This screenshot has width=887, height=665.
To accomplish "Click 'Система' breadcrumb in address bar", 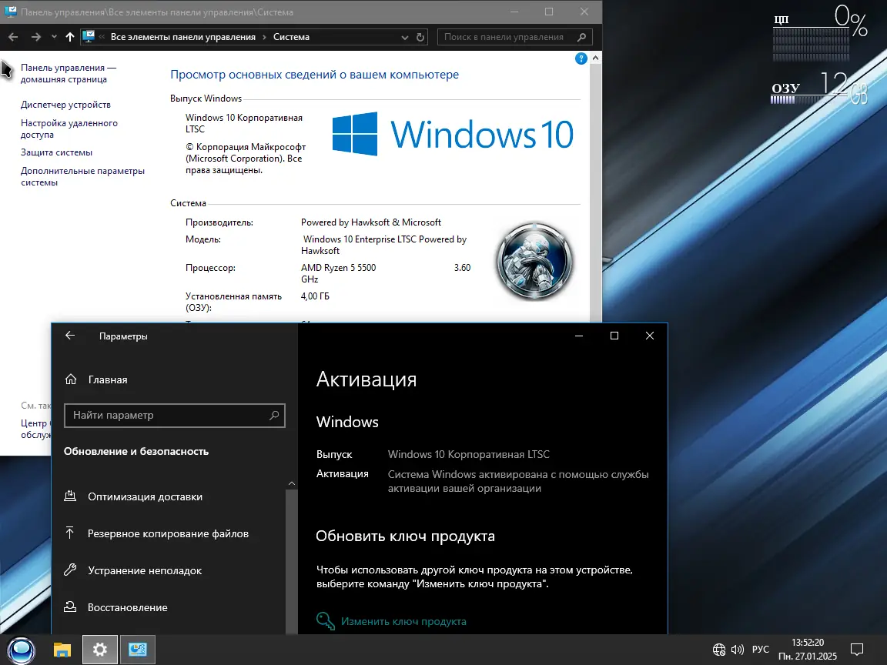I will [x=291, y=37].
